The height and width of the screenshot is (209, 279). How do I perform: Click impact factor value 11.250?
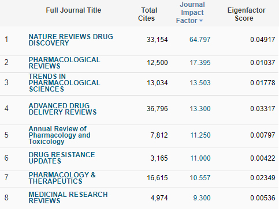(200, 135)
